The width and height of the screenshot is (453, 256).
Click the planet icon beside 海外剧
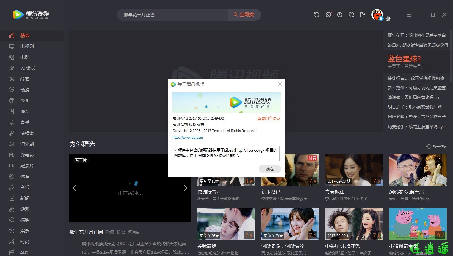pos(12,144)
